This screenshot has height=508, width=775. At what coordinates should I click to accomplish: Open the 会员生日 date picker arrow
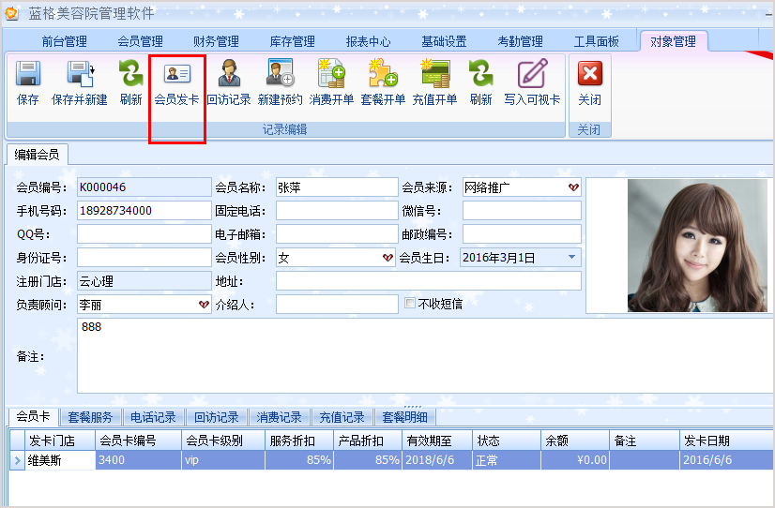pyautogui.click(x=571, y=257)
